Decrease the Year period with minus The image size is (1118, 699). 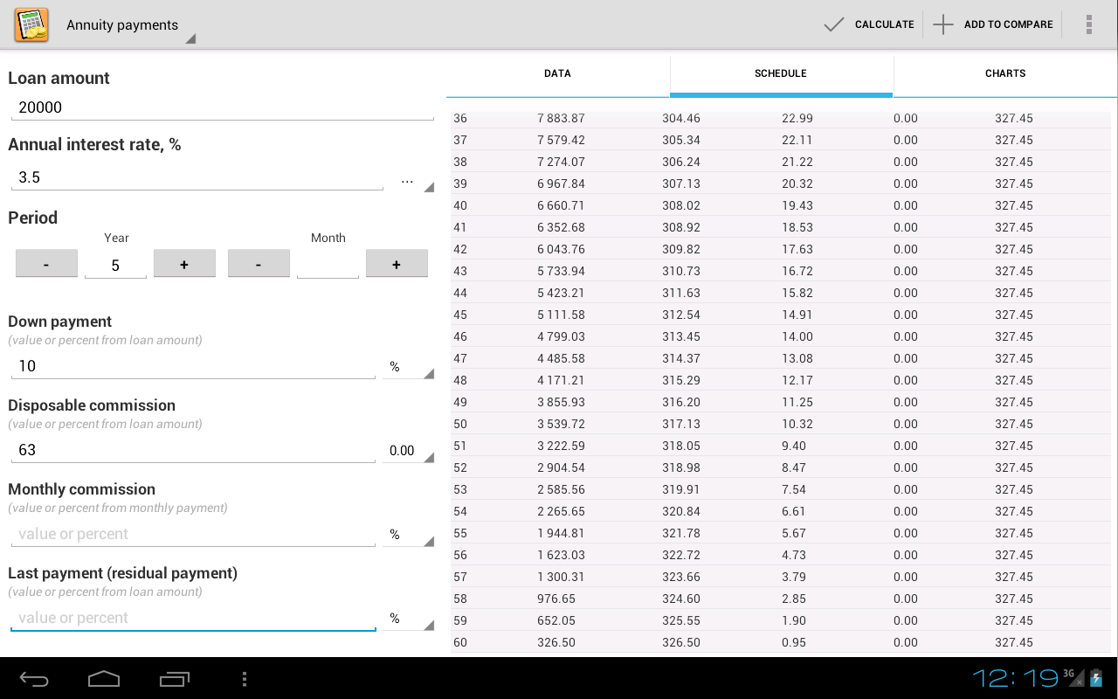click(x=46, y=264)
